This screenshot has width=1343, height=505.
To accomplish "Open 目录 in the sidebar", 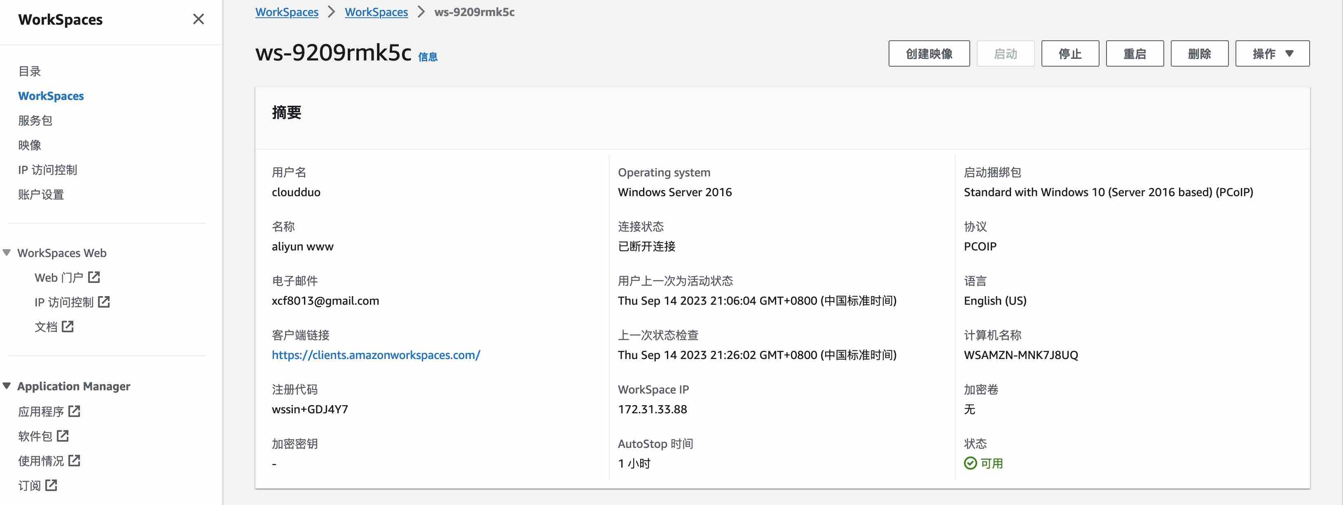I will click(x=30, y=71).
